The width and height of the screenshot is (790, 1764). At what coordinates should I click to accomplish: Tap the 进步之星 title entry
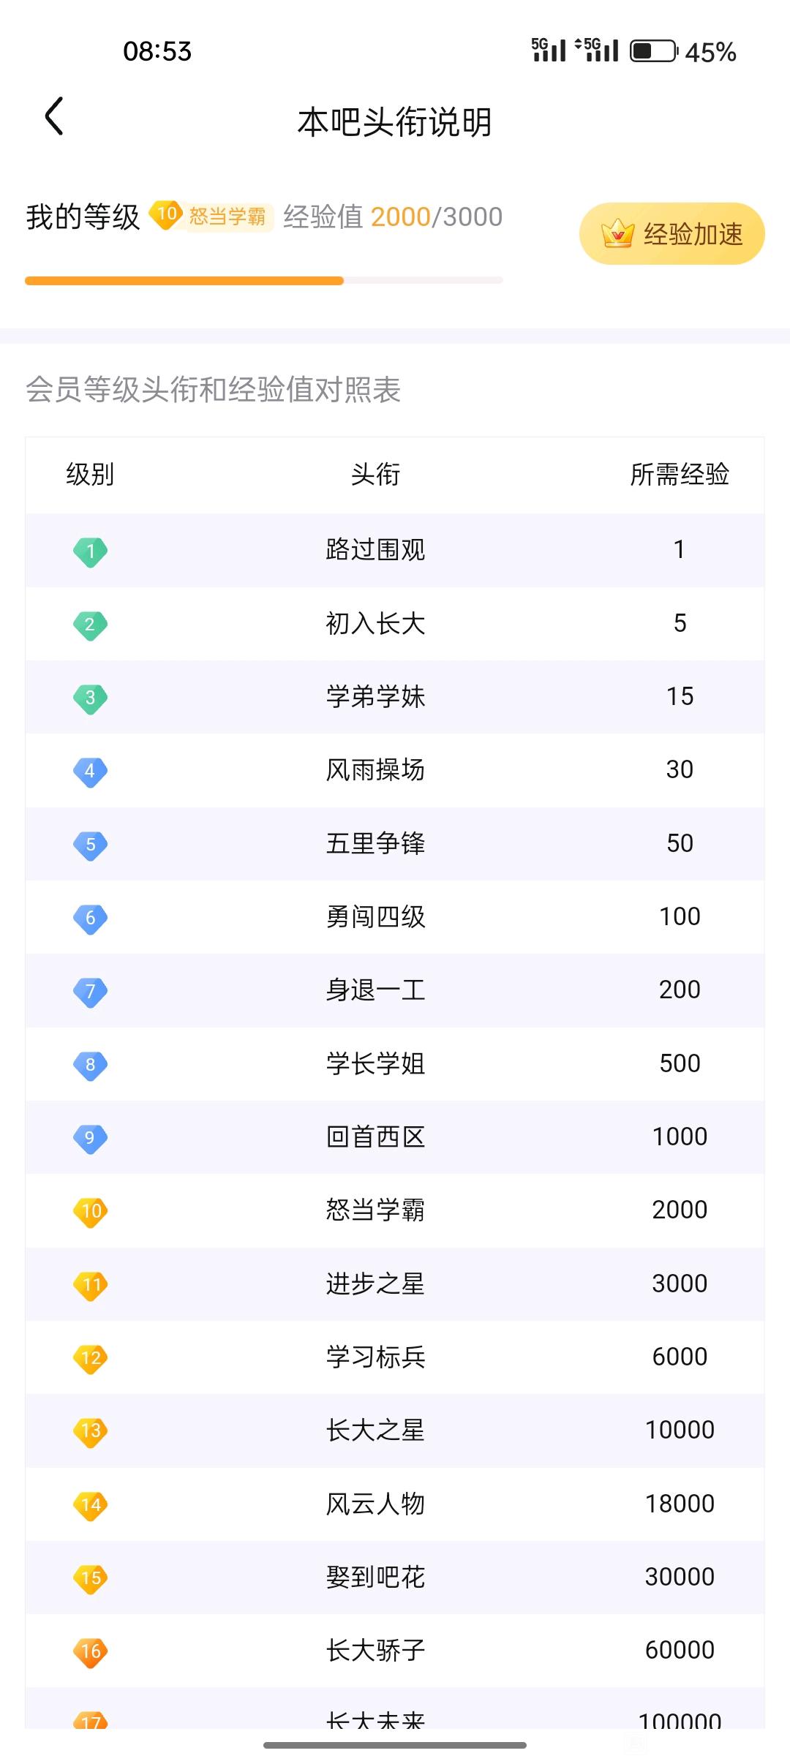375,1284
